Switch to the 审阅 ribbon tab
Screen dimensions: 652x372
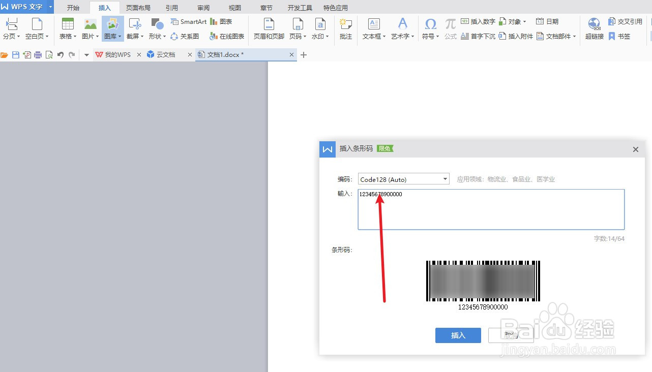pyautogui.click(x=203, y=8)
